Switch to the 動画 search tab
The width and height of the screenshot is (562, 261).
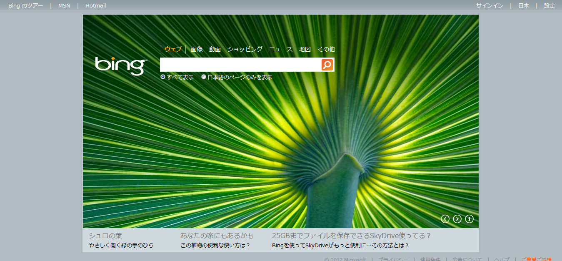[215, 49]
